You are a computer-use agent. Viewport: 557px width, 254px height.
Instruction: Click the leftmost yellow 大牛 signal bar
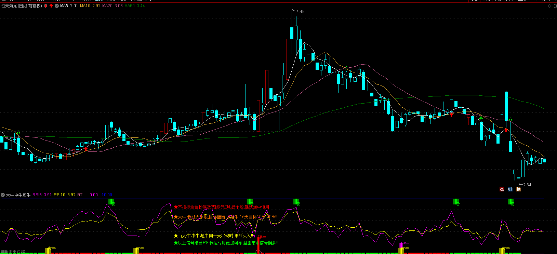tap(48, 251)
